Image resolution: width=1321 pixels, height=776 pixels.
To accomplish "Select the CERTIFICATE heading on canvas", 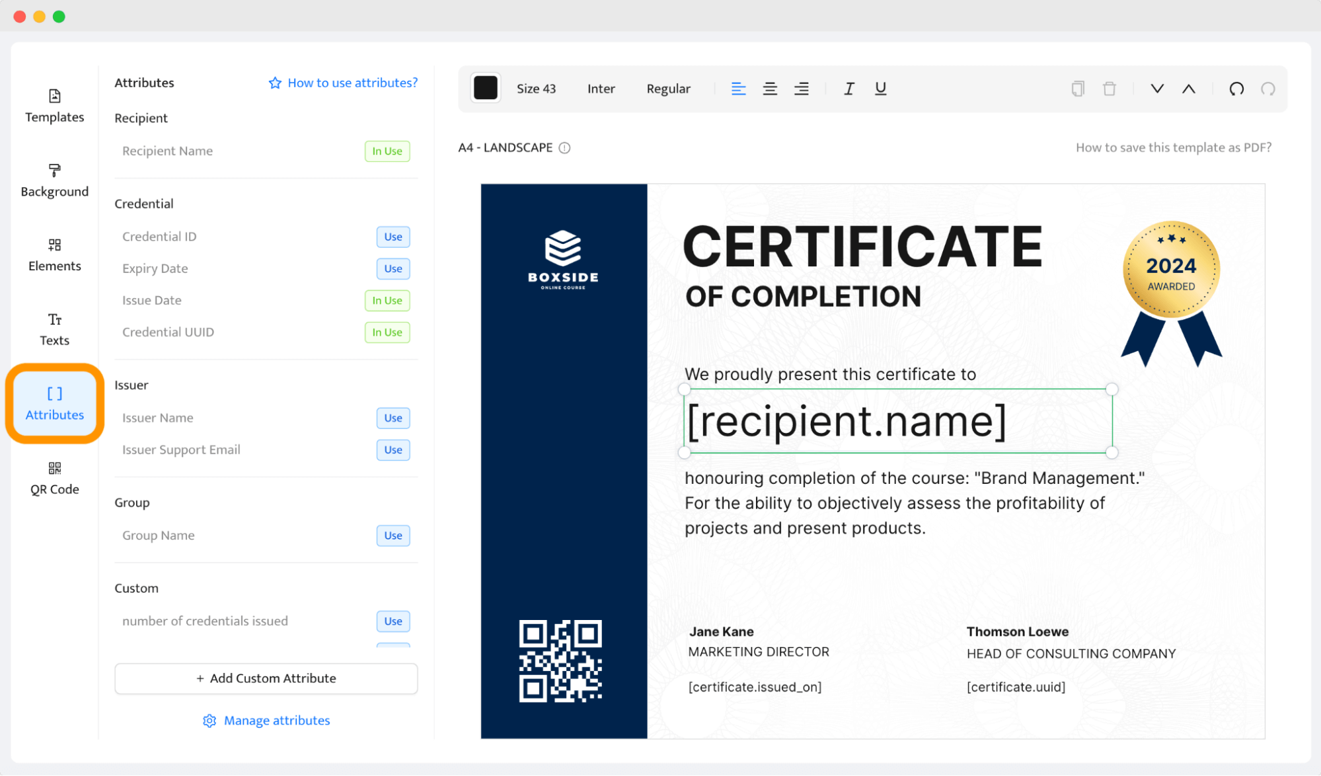I will pyautogui.click(x=862, y=246).
